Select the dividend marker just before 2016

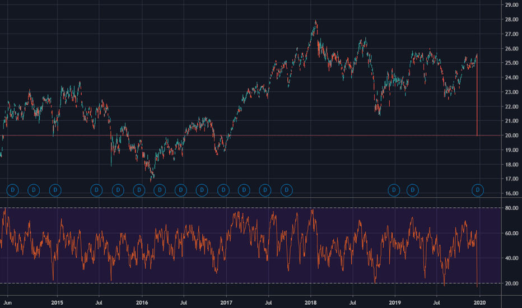tap(139, 190)
